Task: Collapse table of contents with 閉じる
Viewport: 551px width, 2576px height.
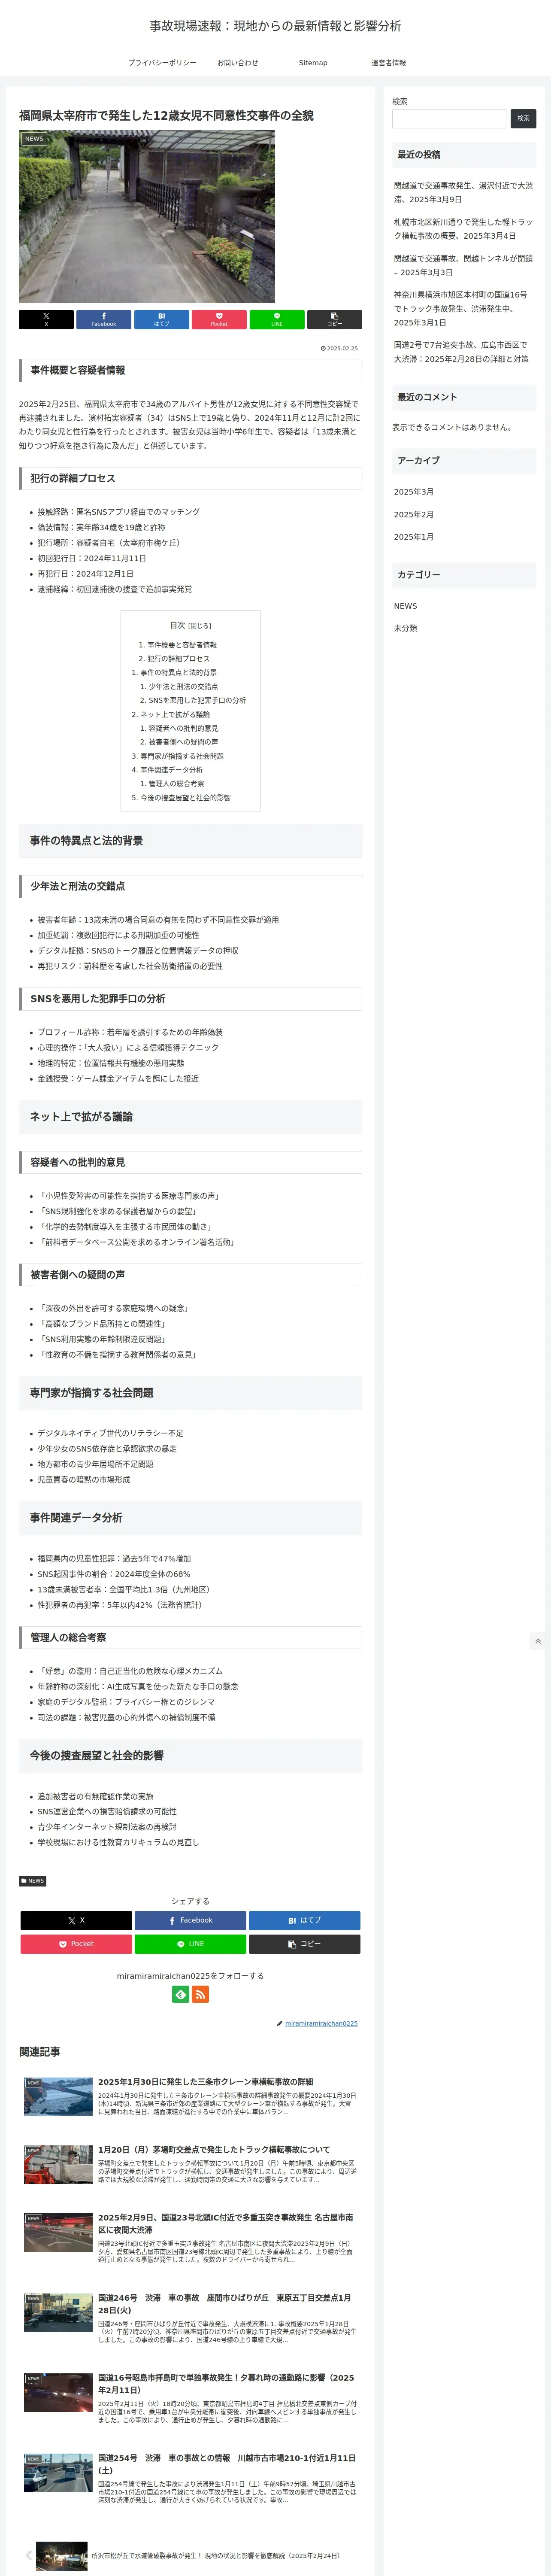Action: (200, 626)
